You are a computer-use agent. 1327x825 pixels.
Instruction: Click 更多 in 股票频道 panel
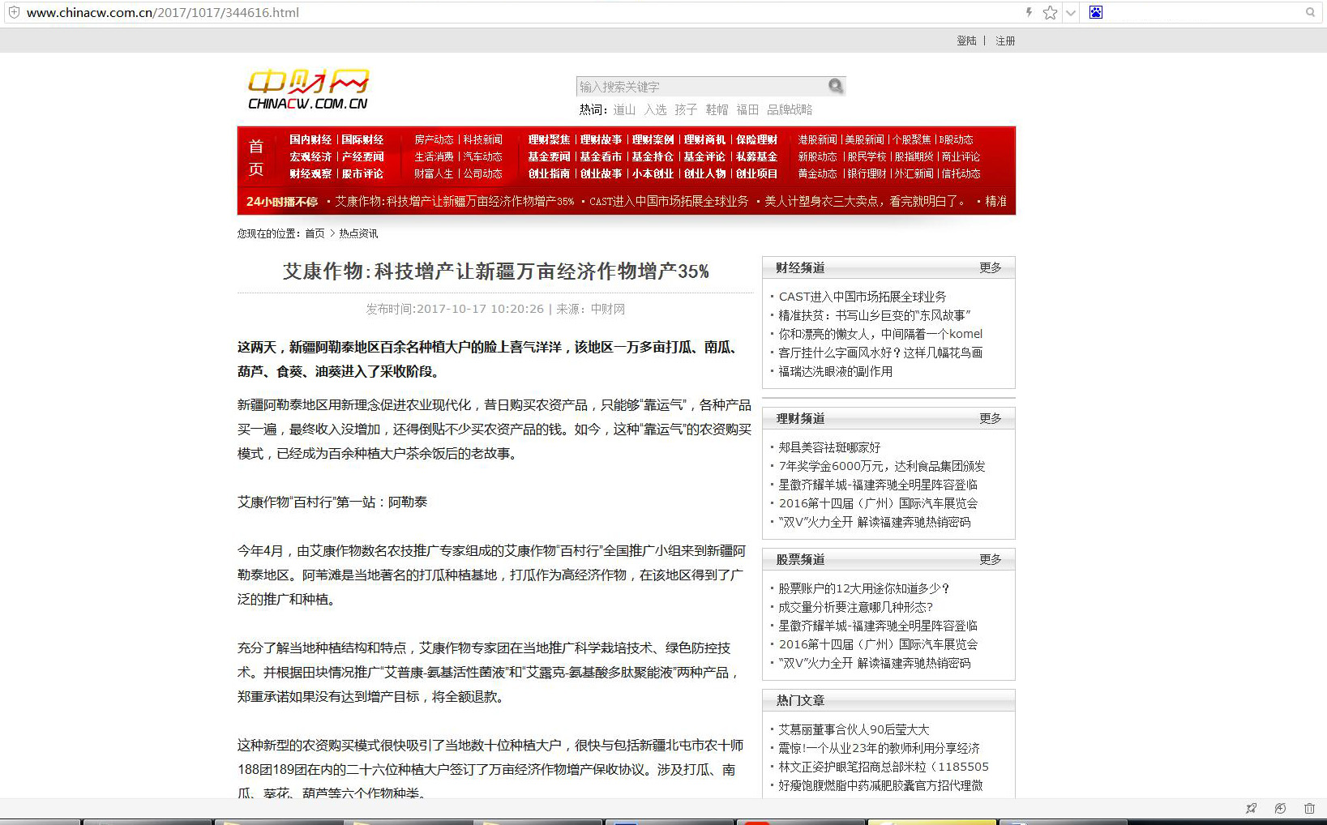[x=990, y=559]
